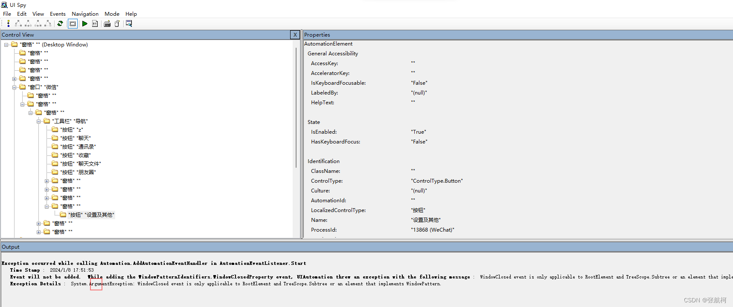Click the AutomationId property label
The height and width of the screenshot is (307, 733).
click(329, 201)
